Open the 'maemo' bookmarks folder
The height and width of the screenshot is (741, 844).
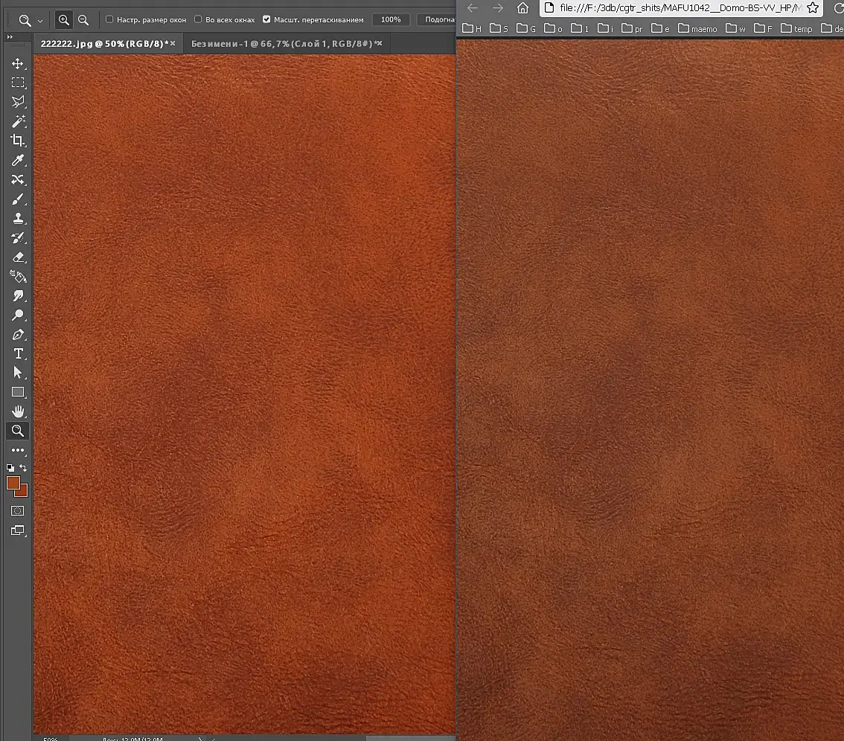[x=697, y=28]
